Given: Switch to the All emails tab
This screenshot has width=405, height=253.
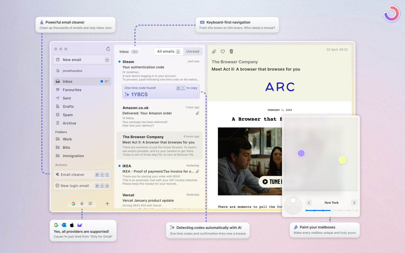Looking at the screenshot, I should click(169, 51).
